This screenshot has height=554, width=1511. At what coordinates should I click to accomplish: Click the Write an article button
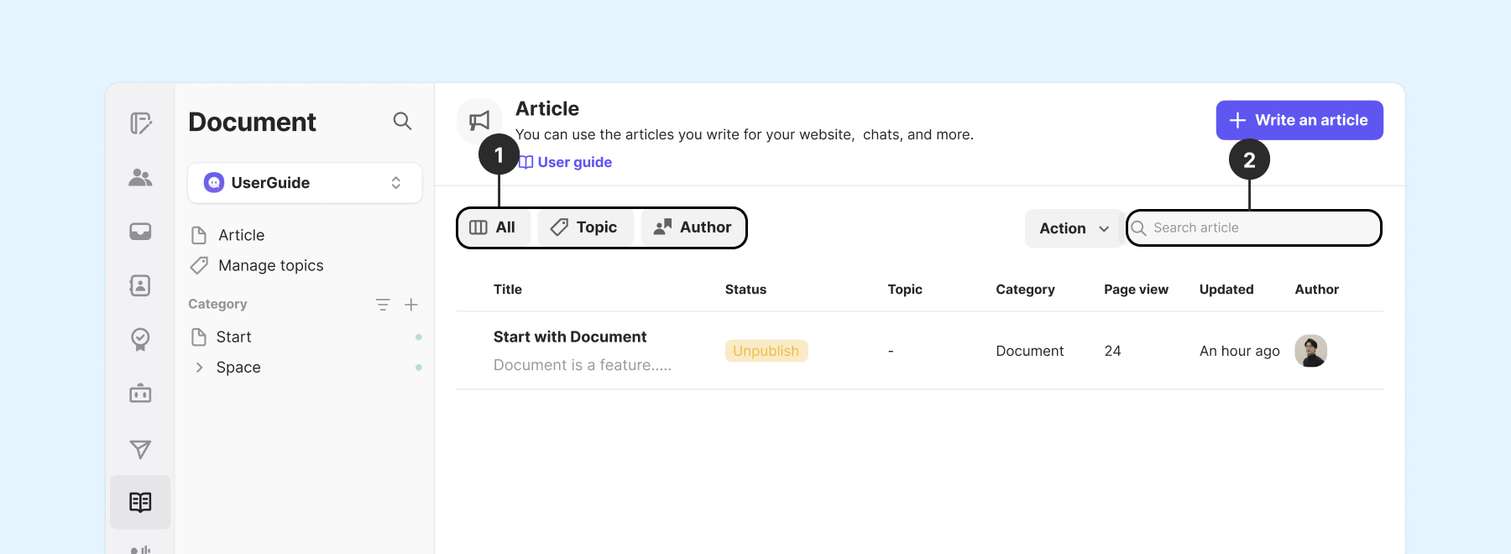tap(1299, 120)
